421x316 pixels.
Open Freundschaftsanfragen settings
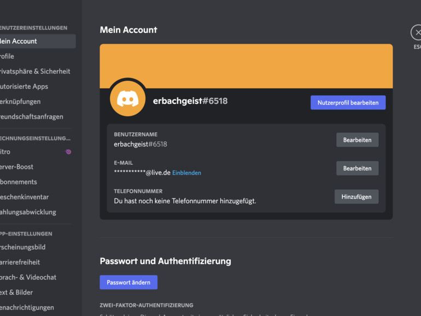[38, 116]
